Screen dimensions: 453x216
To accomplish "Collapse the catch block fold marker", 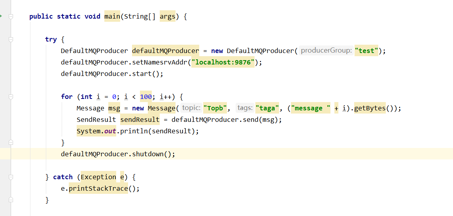I will [11, 177].
